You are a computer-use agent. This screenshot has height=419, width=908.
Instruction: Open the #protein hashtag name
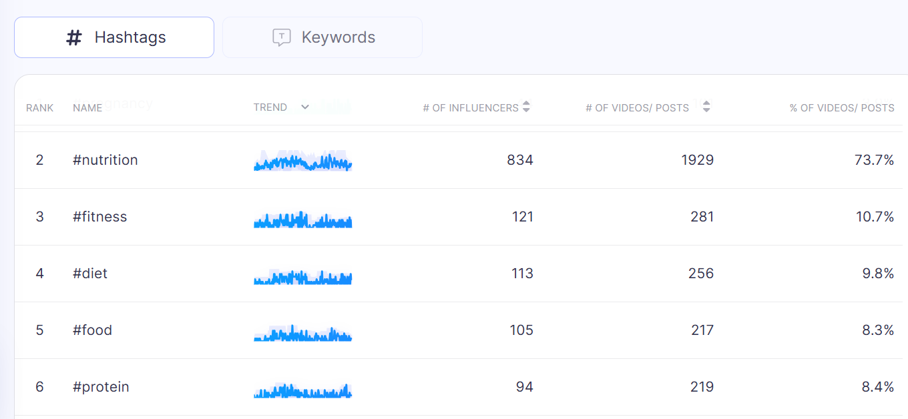[x=101, y=387]
